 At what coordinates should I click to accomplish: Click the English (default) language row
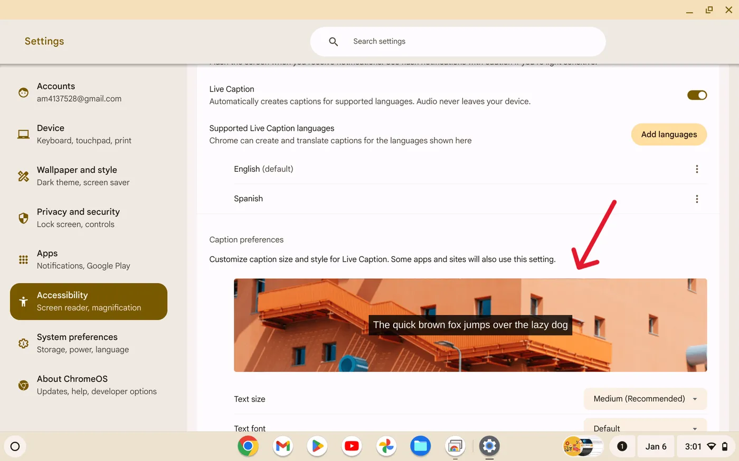point(470,169)
